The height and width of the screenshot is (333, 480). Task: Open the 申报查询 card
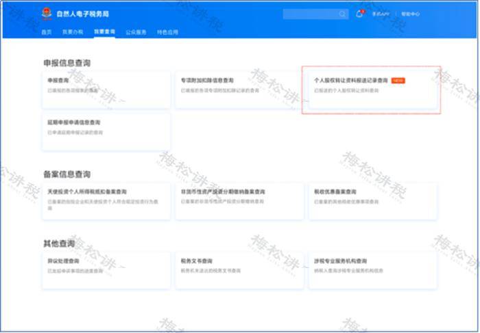click(106, 90)
